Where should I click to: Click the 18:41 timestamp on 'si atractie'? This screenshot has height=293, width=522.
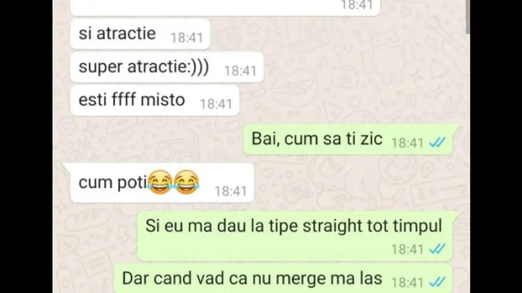(187, 38)
